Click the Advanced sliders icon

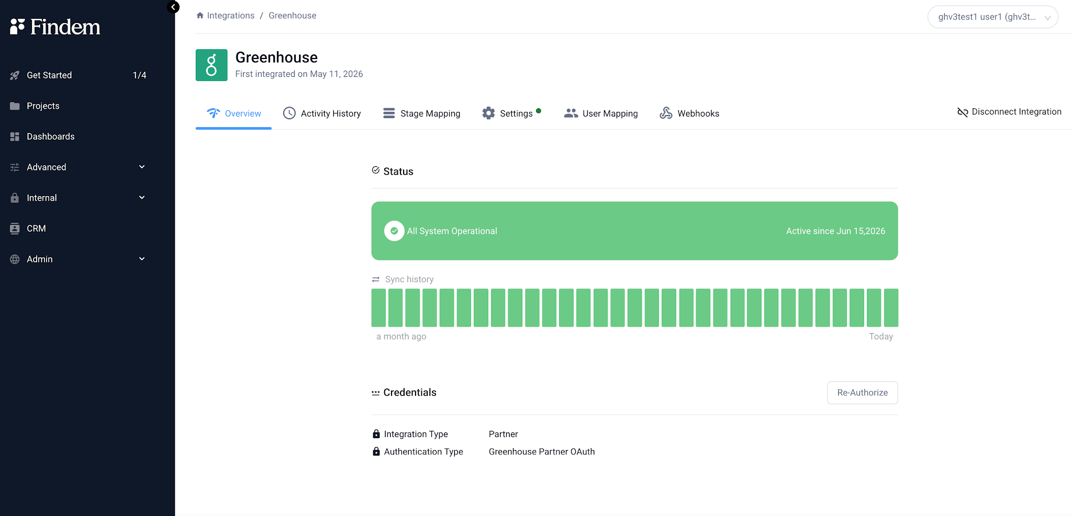tap(15, 167)
